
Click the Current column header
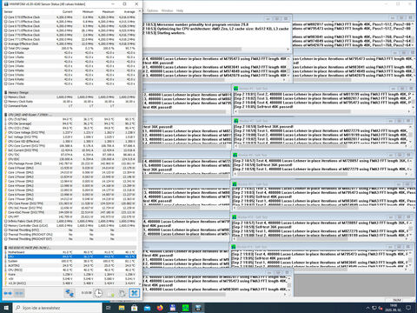pos(67,11)
